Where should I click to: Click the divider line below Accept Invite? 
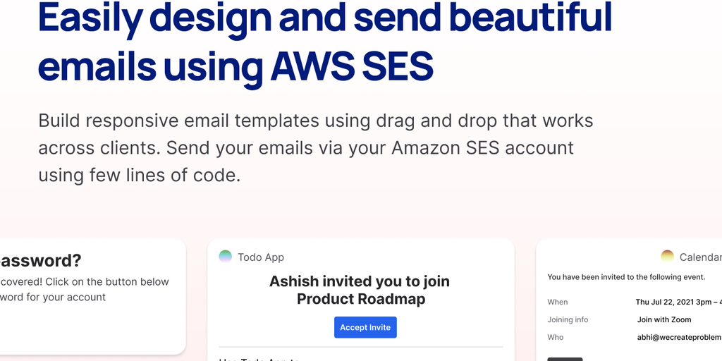click(x=361, y=347)
